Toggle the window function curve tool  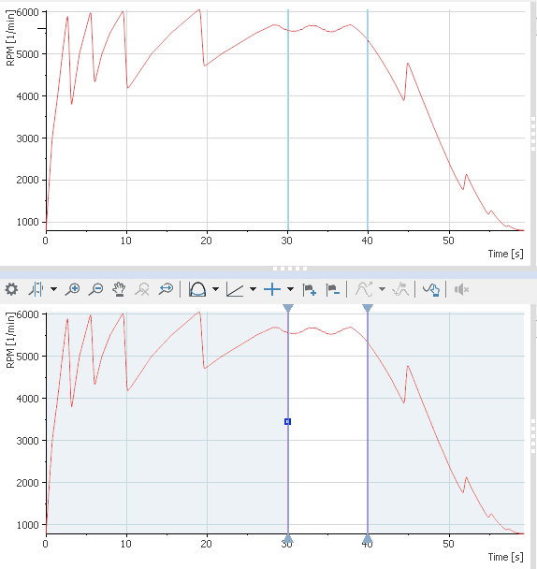click(197, 289)
